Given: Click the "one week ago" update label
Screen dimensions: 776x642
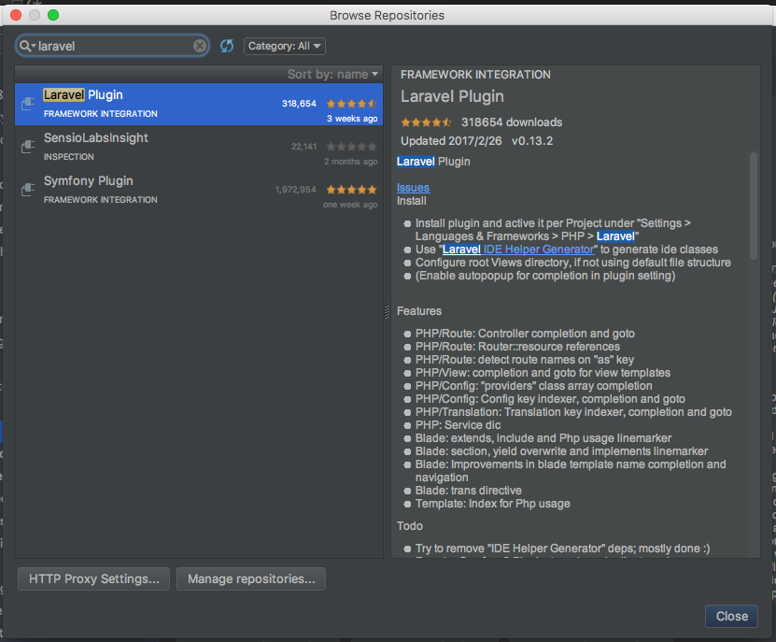Looking at the screenshot, I should click(x=350, y=205).
